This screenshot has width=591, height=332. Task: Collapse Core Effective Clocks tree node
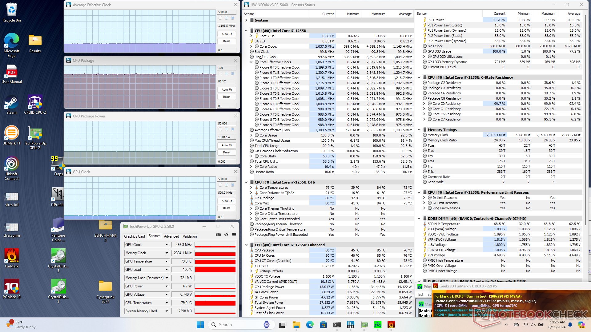pyautogui.click(x=251, y=62)
